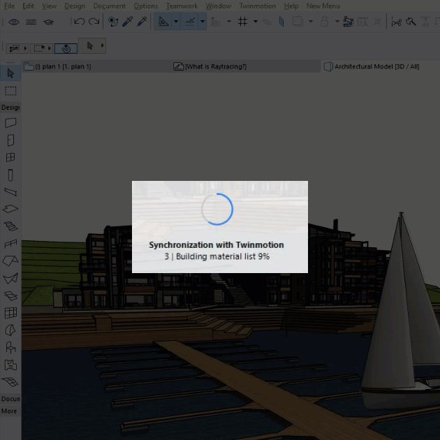The width and height of the screenshot is (440, 440).
Task: Select the Door tool
Action: click(x=10, y=140)
